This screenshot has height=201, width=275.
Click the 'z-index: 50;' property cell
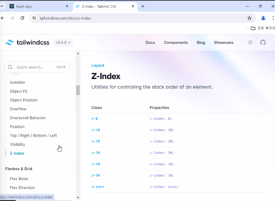pyautogui.click(x=162, y=175)
